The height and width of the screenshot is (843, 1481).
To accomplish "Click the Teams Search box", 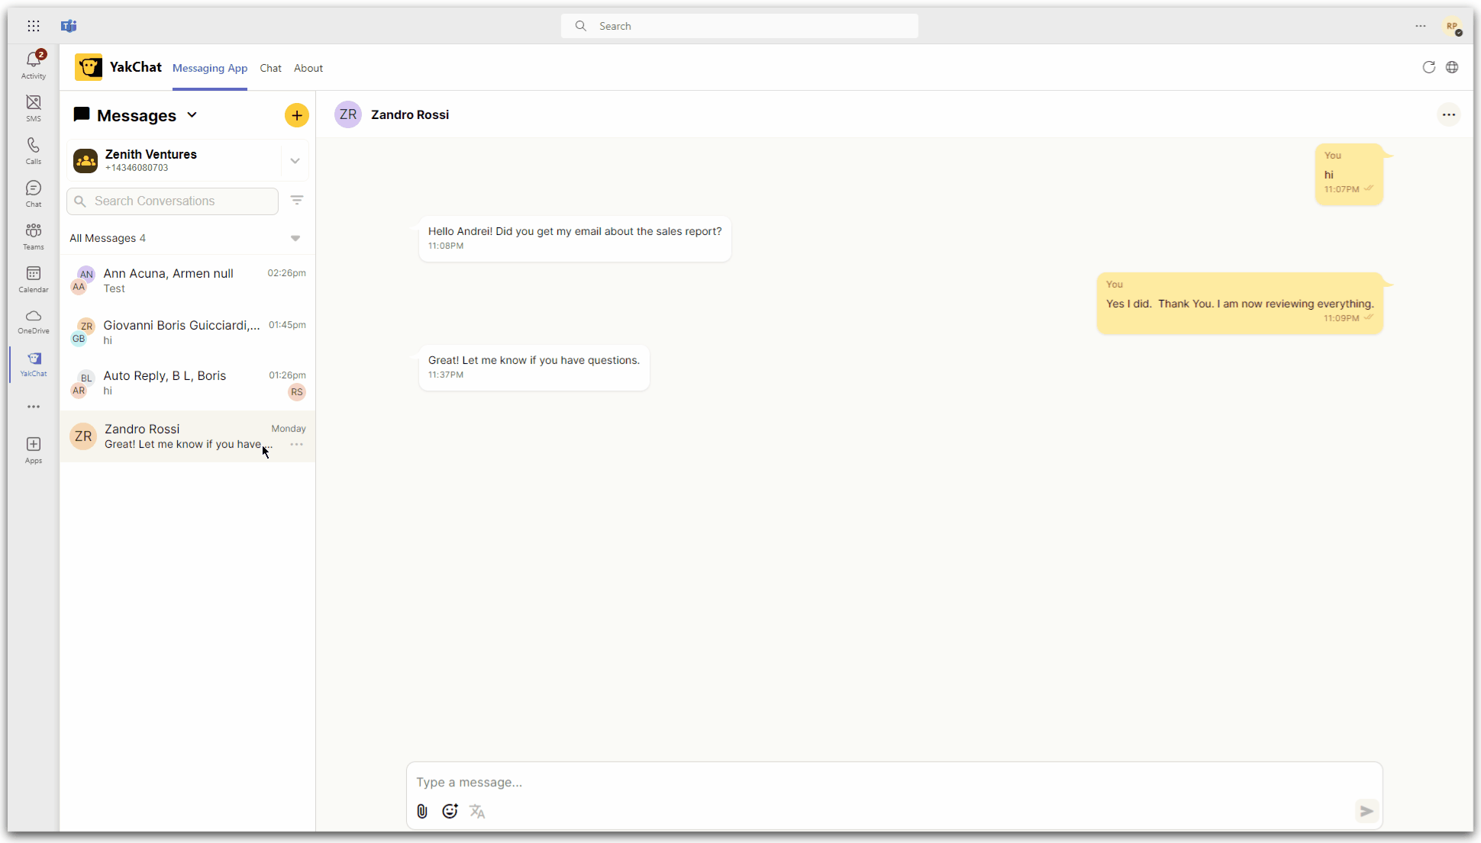I will click(739, 26).
